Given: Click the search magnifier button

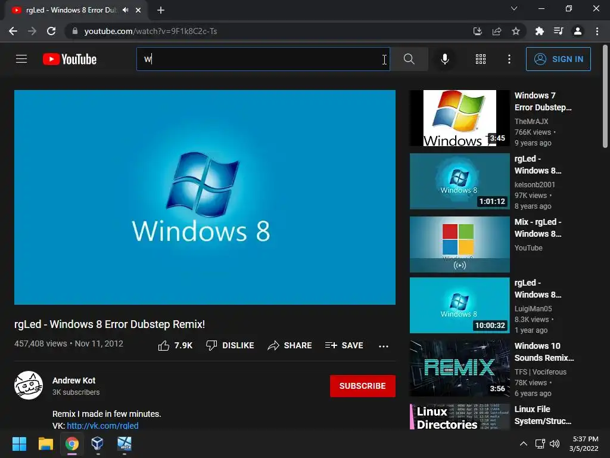Looking at the screenshot, I should [x=409, y=59].
